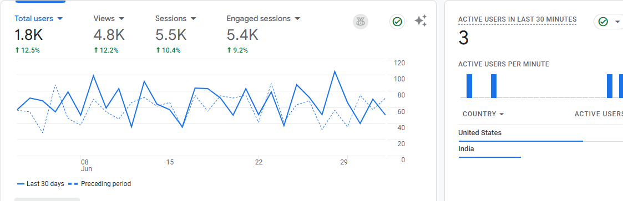The height and width of the screenshot is (201, 623).
Task: Open the arrow beside the realtime checkmark
Action: coord(617,22)
